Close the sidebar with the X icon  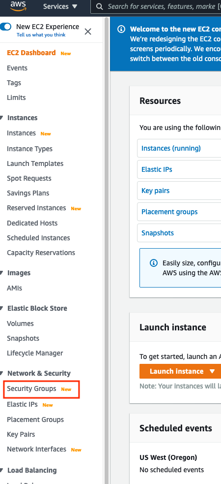[x=88, y=32]
